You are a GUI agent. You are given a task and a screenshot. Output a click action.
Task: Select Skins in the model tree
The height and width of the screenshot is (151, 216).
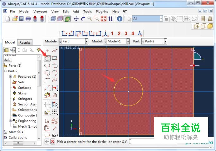click(x=22, y=93)
